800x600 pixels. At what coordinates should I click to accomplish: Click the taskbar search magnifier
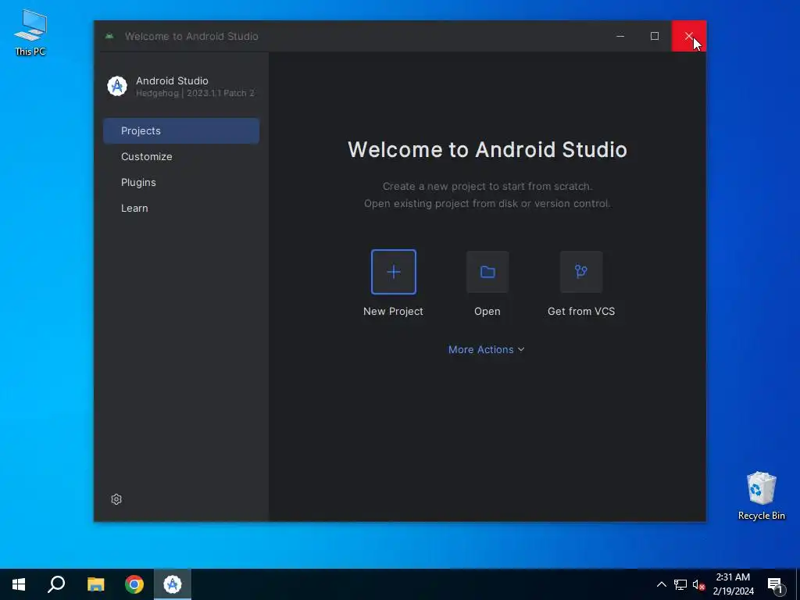pyautogui.click(x=56, y=584)
